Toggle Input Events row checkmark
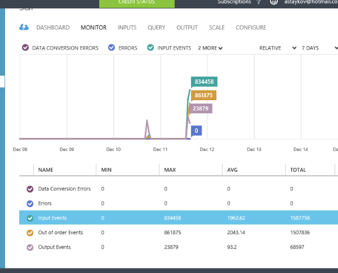 (30, 218)
